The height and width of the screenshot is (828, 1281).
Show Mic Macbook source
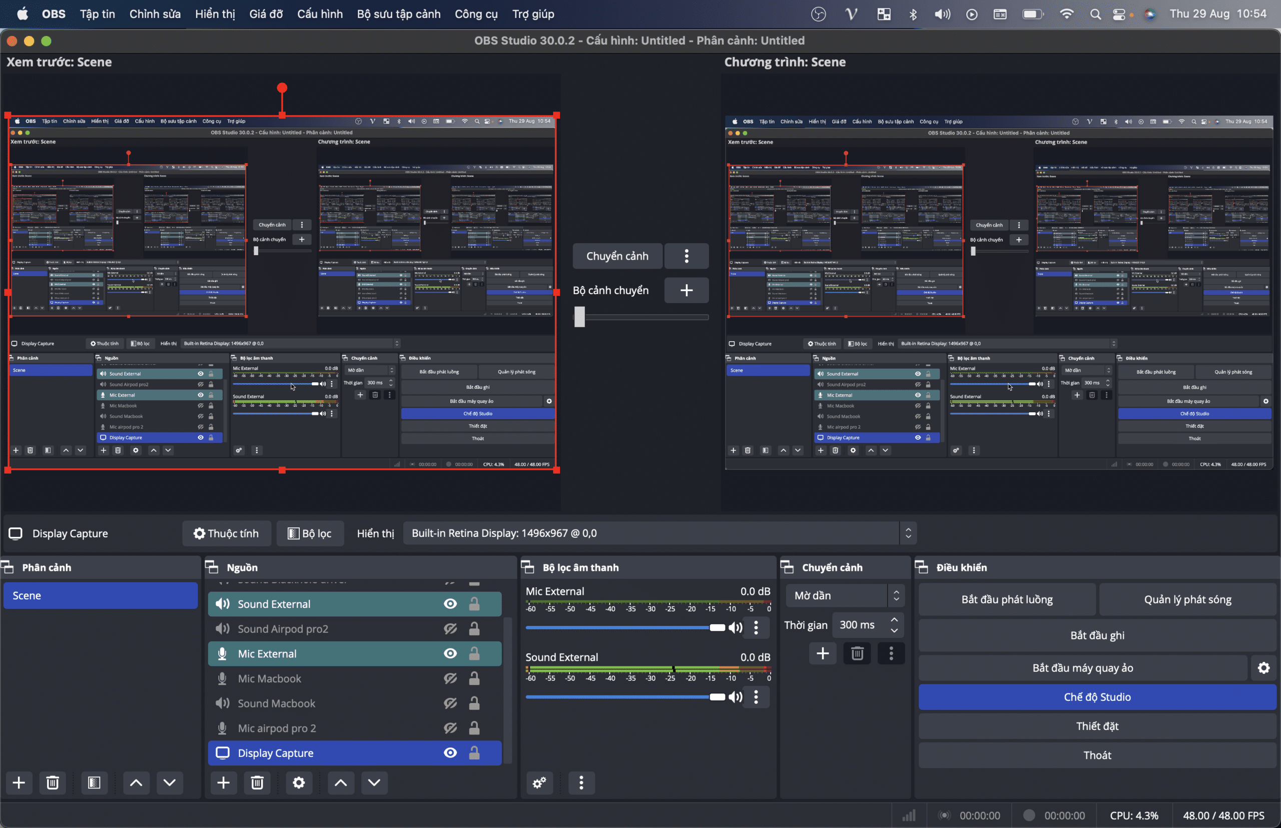tap(450, 678)
